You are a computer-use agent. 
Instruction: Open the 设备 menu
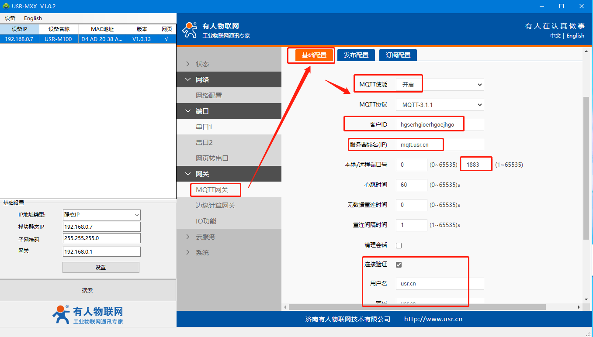coord(10,18)
